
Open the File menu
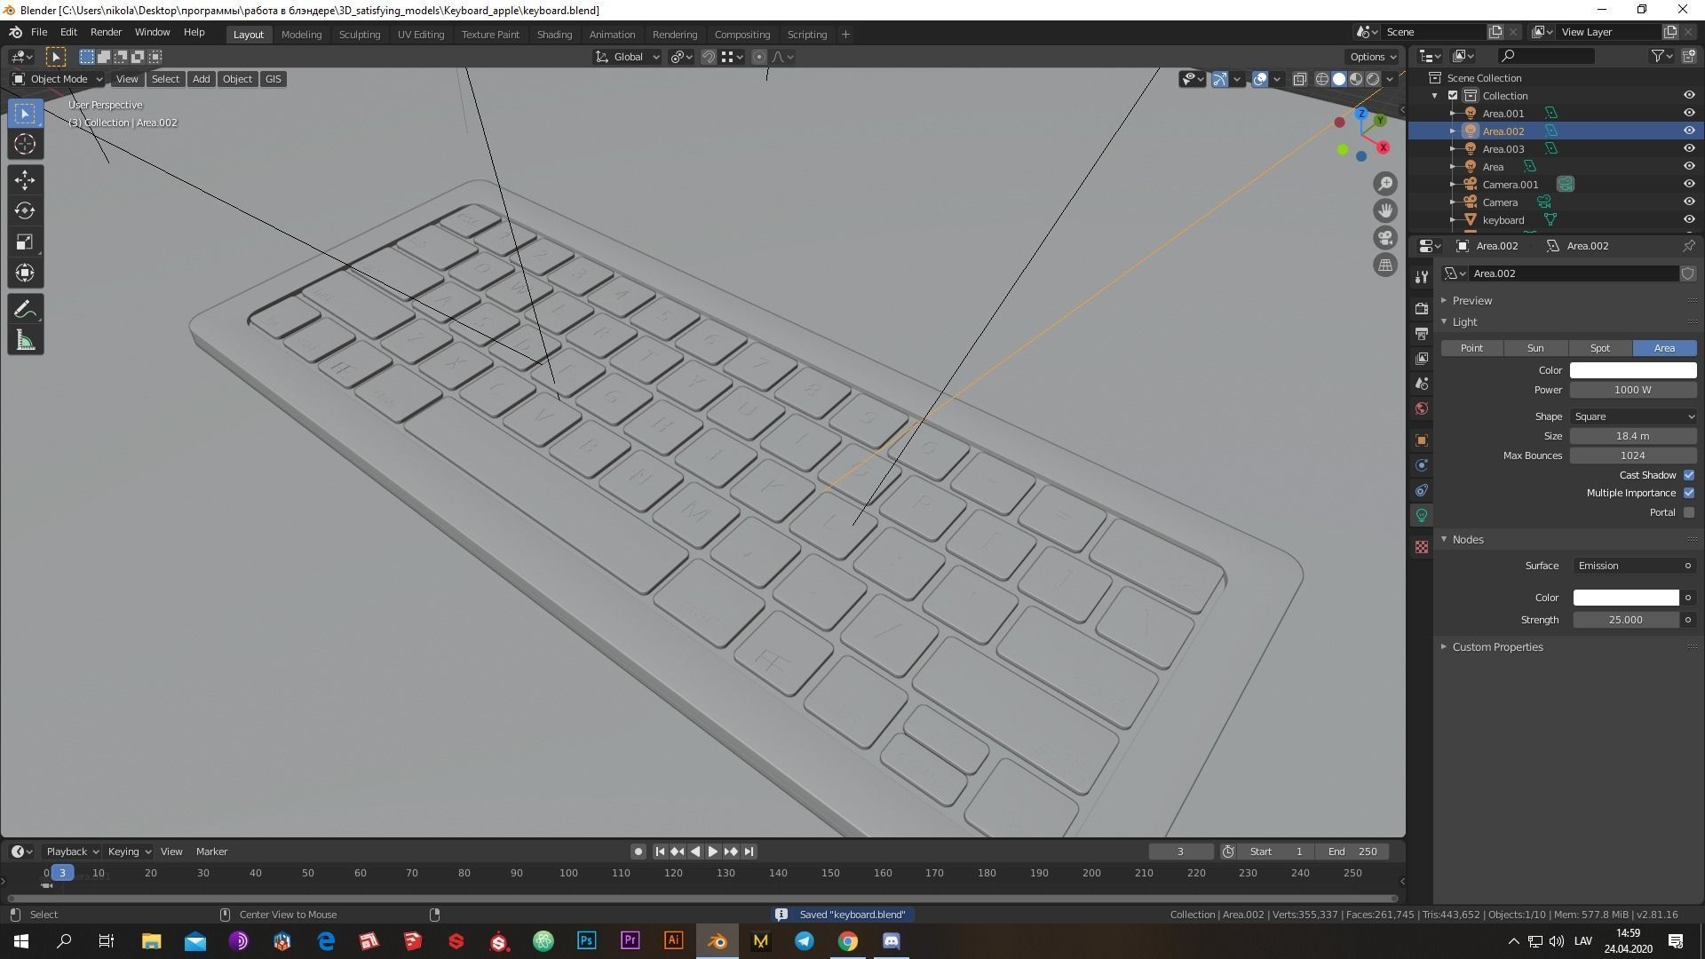[39, 32]
